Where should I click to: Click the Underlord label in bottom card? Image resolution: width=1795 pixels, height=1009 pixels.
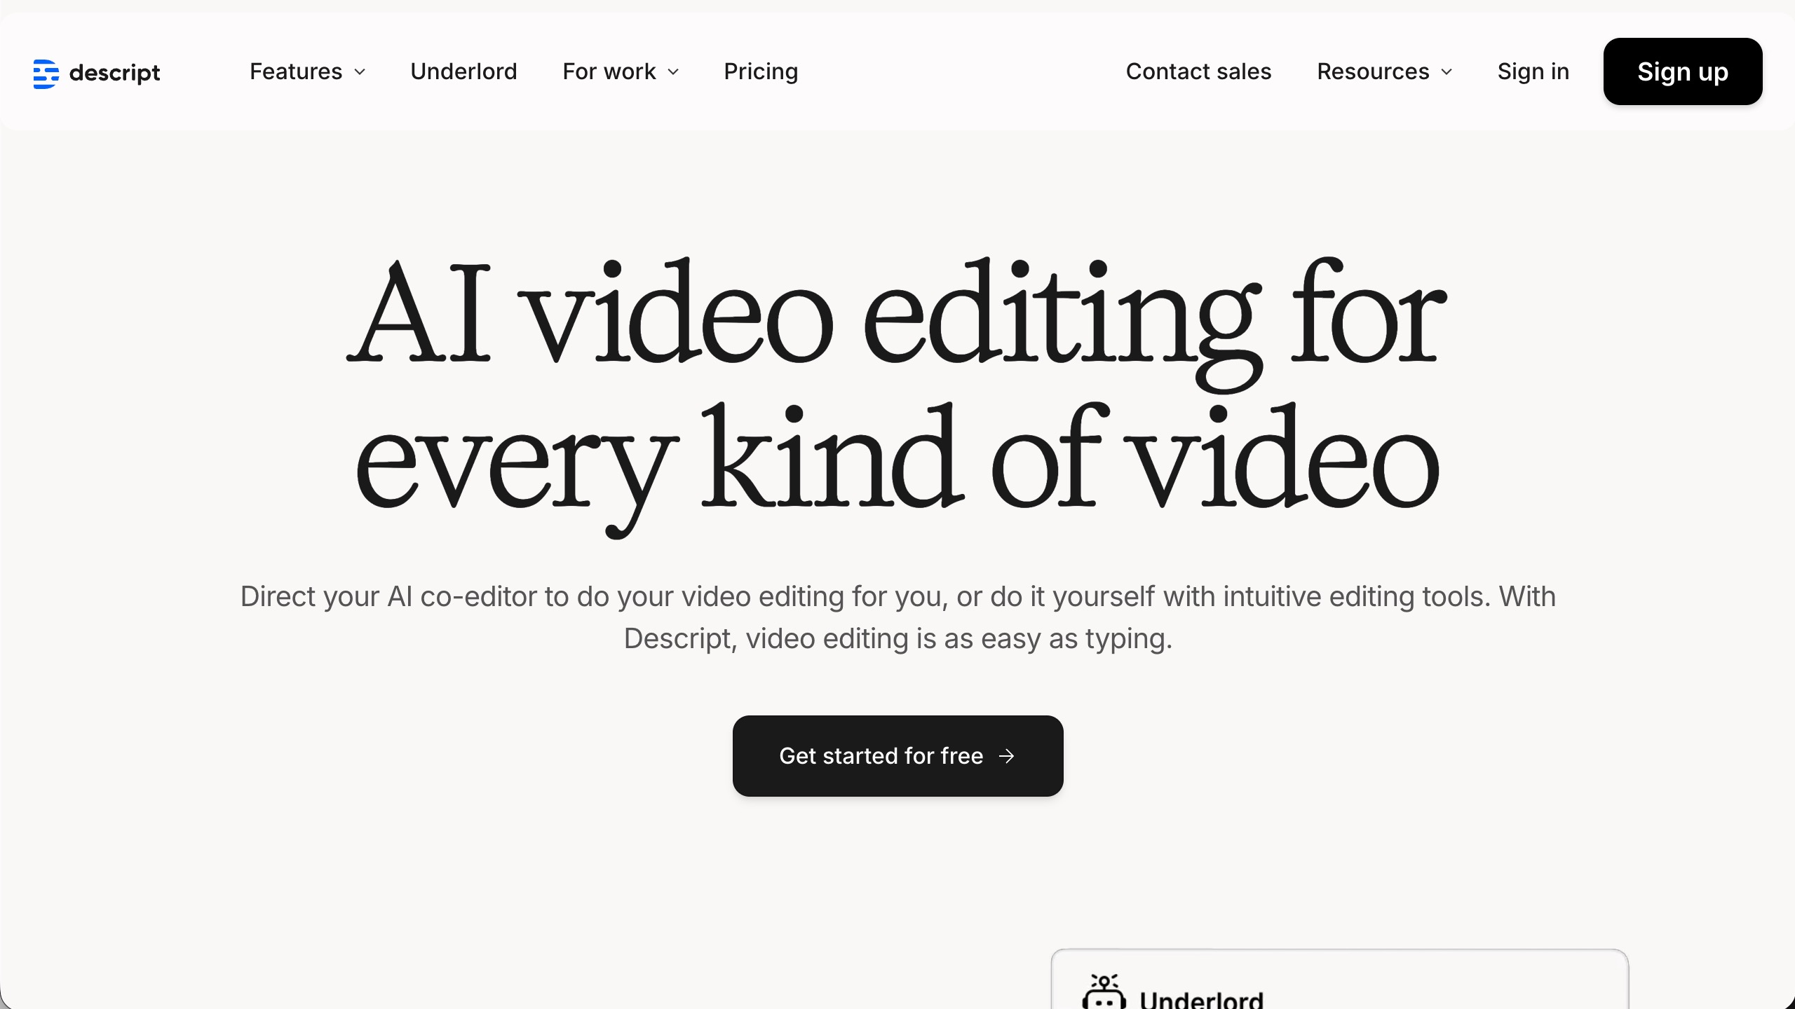pos(1201,999)
